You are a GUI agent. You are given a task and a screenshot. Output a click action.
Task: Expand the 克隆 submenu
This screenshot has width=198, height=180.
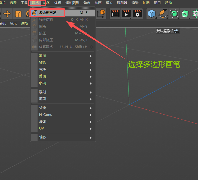[x=43, y=70]
